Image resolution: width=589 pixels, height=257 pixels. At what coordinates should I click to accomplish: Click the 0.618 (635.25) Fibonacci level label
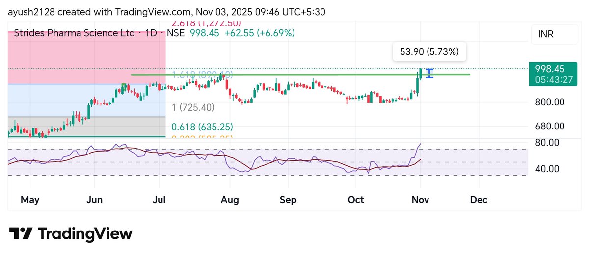202,127
